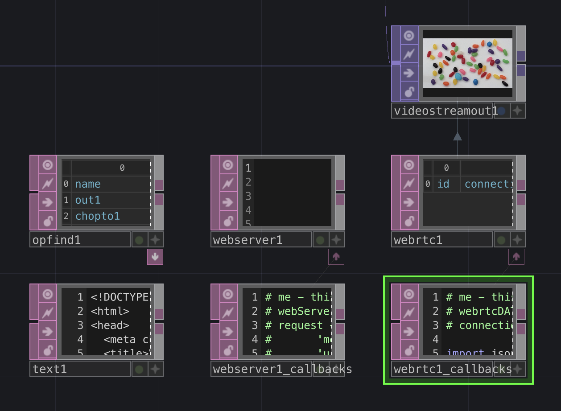Click the jellybean preview in videostreamout1

467,63
